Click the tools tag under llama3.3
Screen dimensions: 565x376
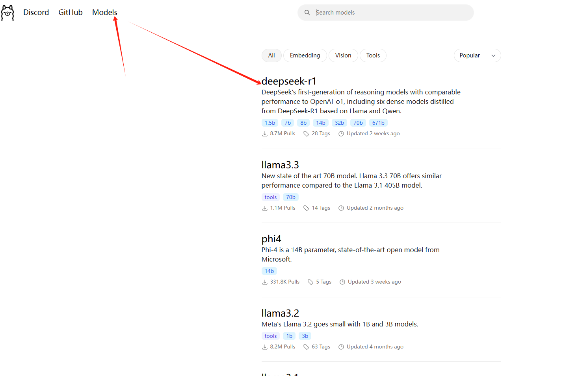[x=271, y=197]
